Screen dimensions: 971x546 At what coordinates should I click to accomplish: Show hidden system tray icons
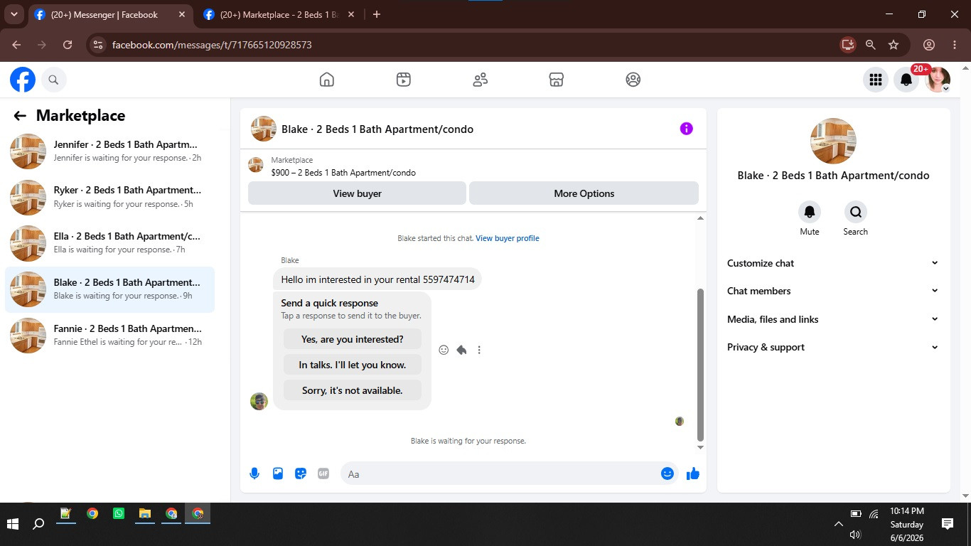point(839,524)
